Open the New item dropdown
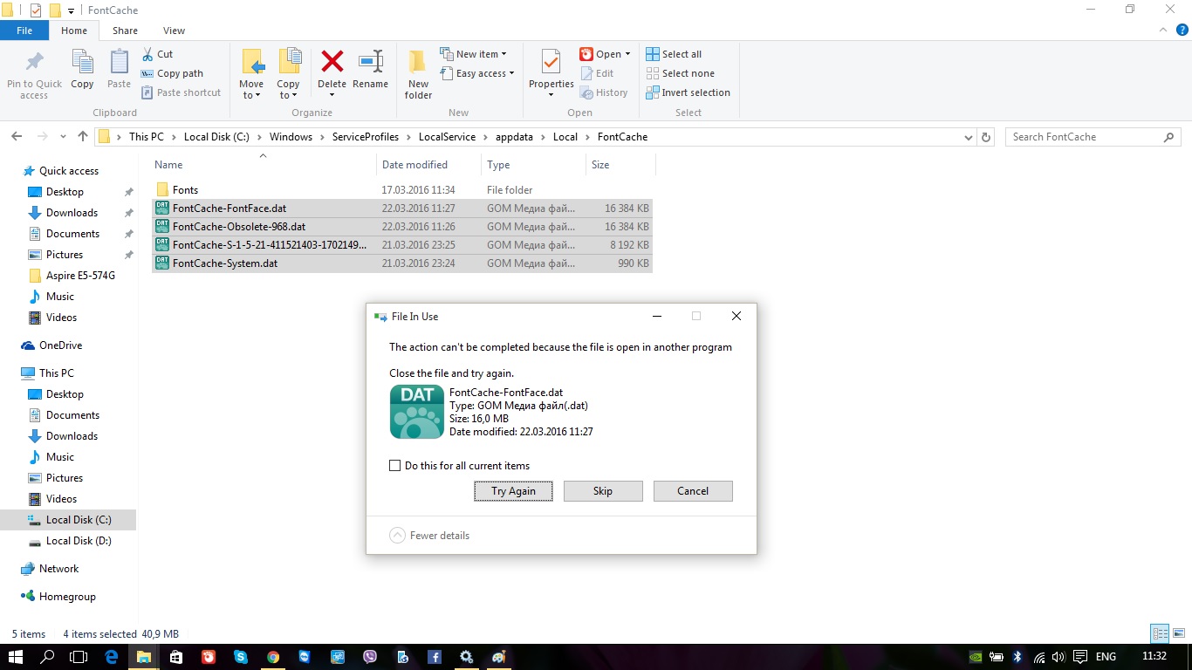 [473, 54]
